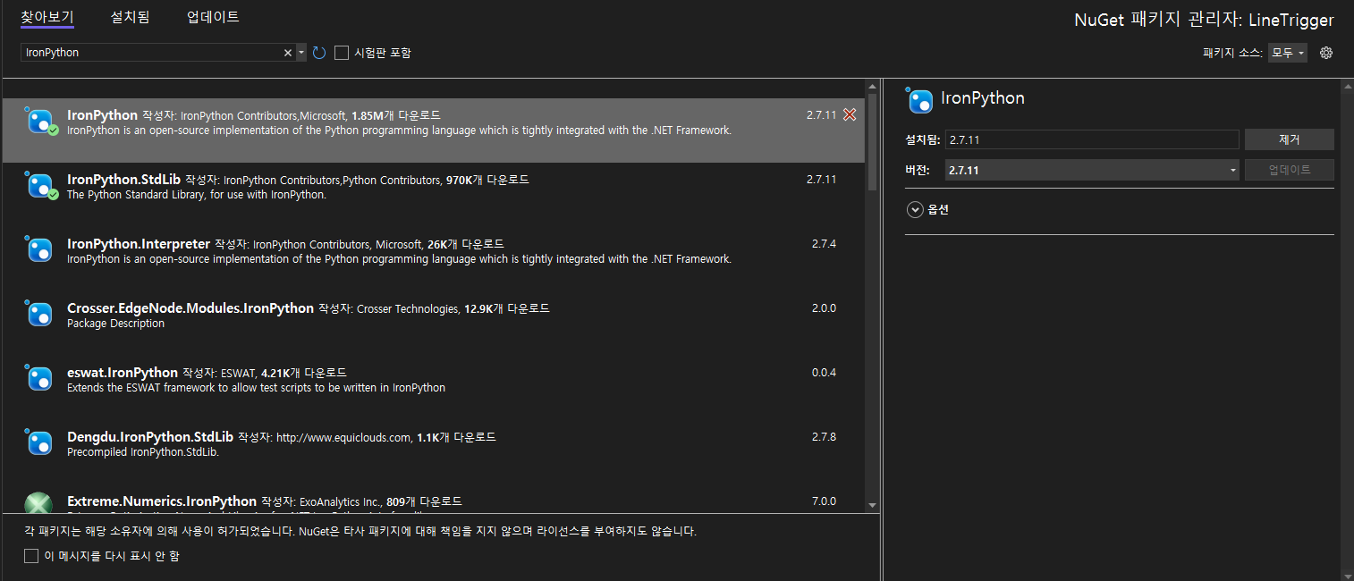1354x581 pixels.
Task: Open NuGet settings gear icon
Action: pyautogui.click(x=1326, y=53)
